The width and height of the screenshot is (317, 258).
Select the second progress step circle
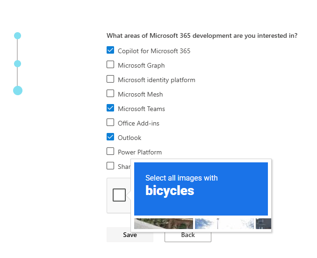(18, 64)
